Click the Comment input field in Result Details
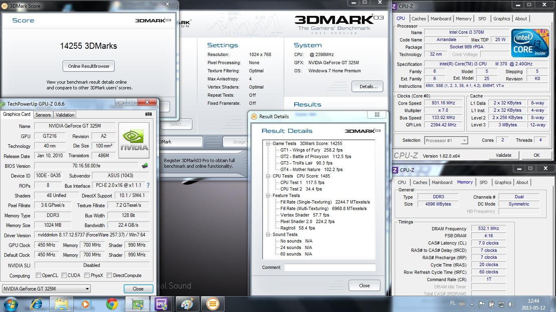556x312 pixels. pos(330,267)
